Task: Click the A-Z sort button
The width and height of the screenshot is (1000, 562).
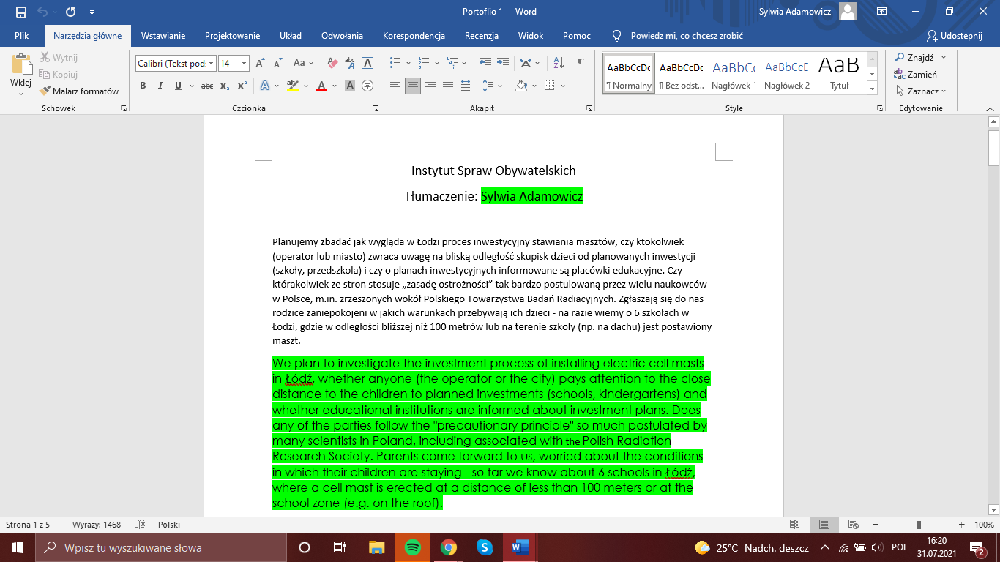Action: [x=559, y=63]
